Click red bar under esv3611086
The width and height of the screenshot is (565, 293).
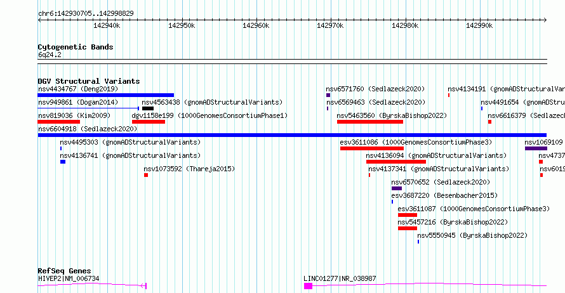[372, 148]
